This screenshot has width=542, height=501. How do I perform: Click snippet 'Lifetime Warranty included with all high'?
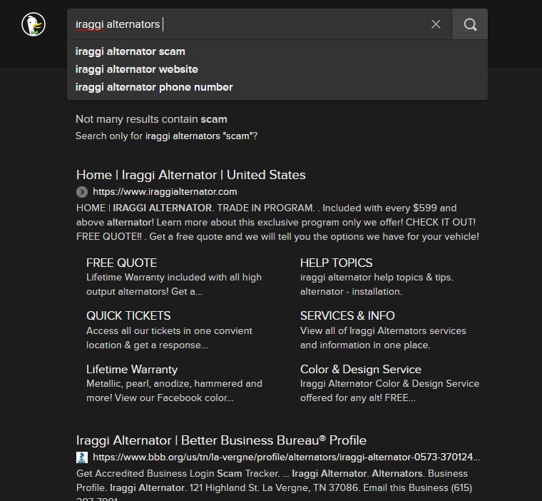coord(174,278)
